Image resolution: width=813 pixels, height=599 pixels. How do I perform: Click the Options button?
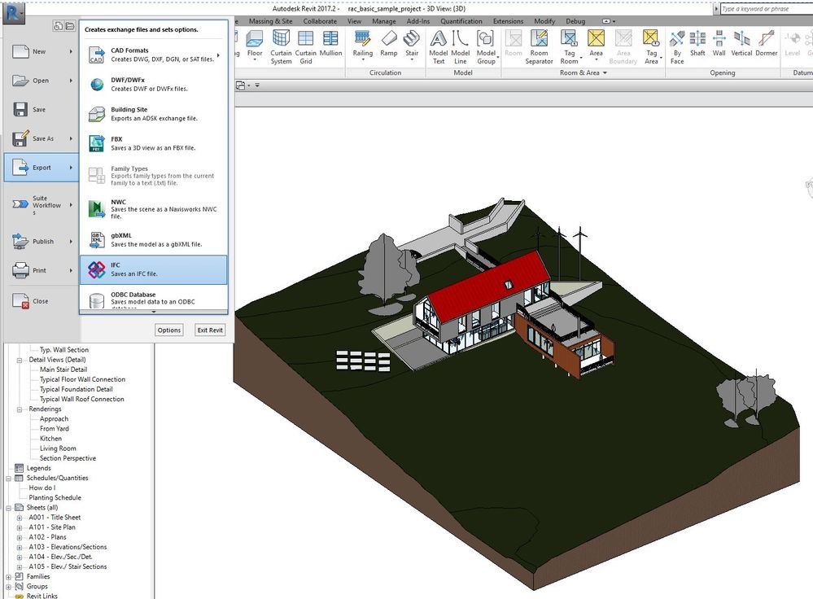coord(169,330)
